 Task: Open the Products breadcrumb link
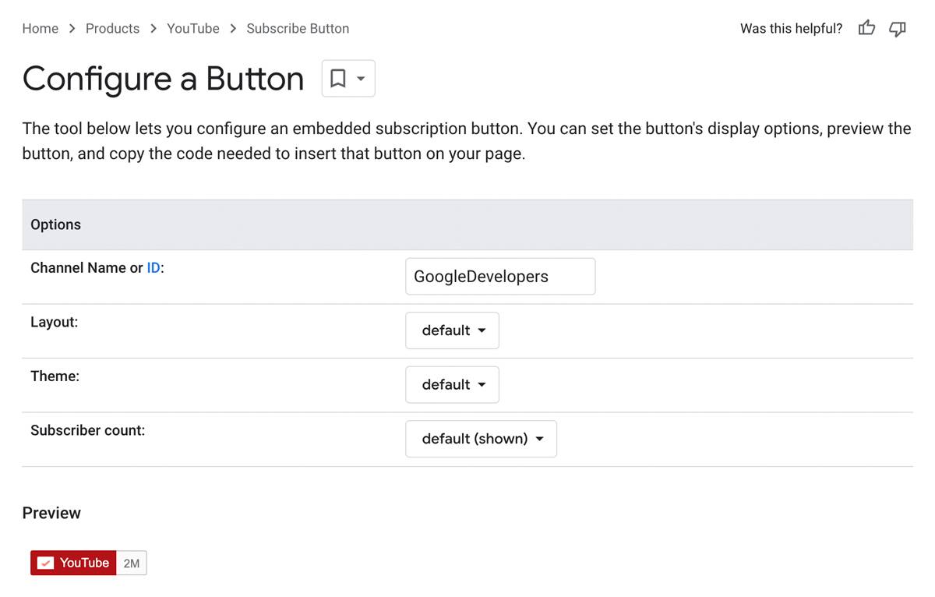(x=112, y=29)
